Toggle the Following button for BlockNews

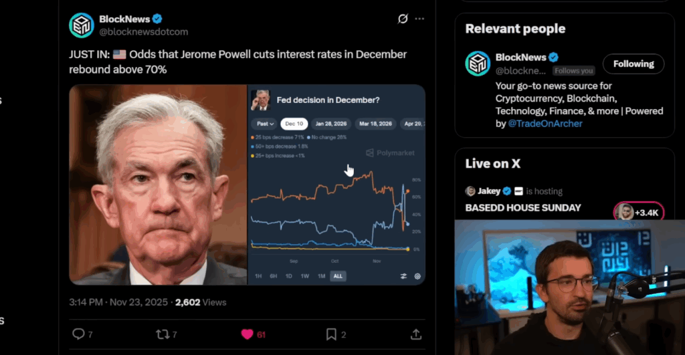633,64
